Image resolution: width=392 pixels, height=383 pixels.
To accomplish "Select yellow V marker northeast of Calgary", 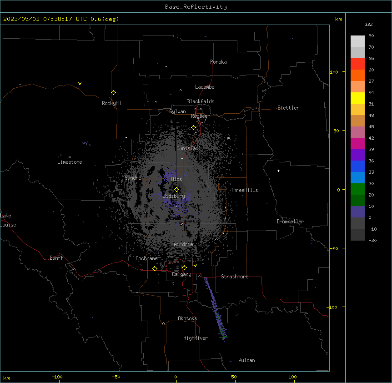I will 195,266.
